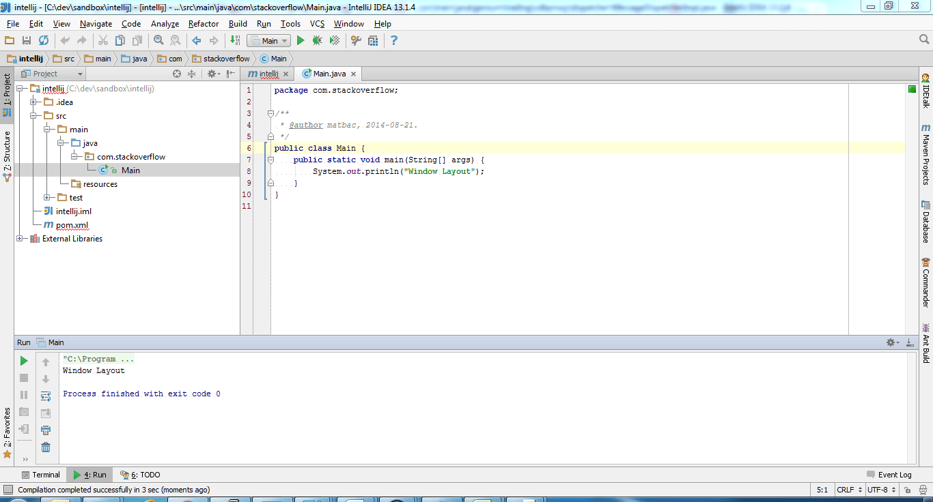933x502 pixels.
Task: Expand the folded "C:\Program ... line in the console
Action: point(99,359)
